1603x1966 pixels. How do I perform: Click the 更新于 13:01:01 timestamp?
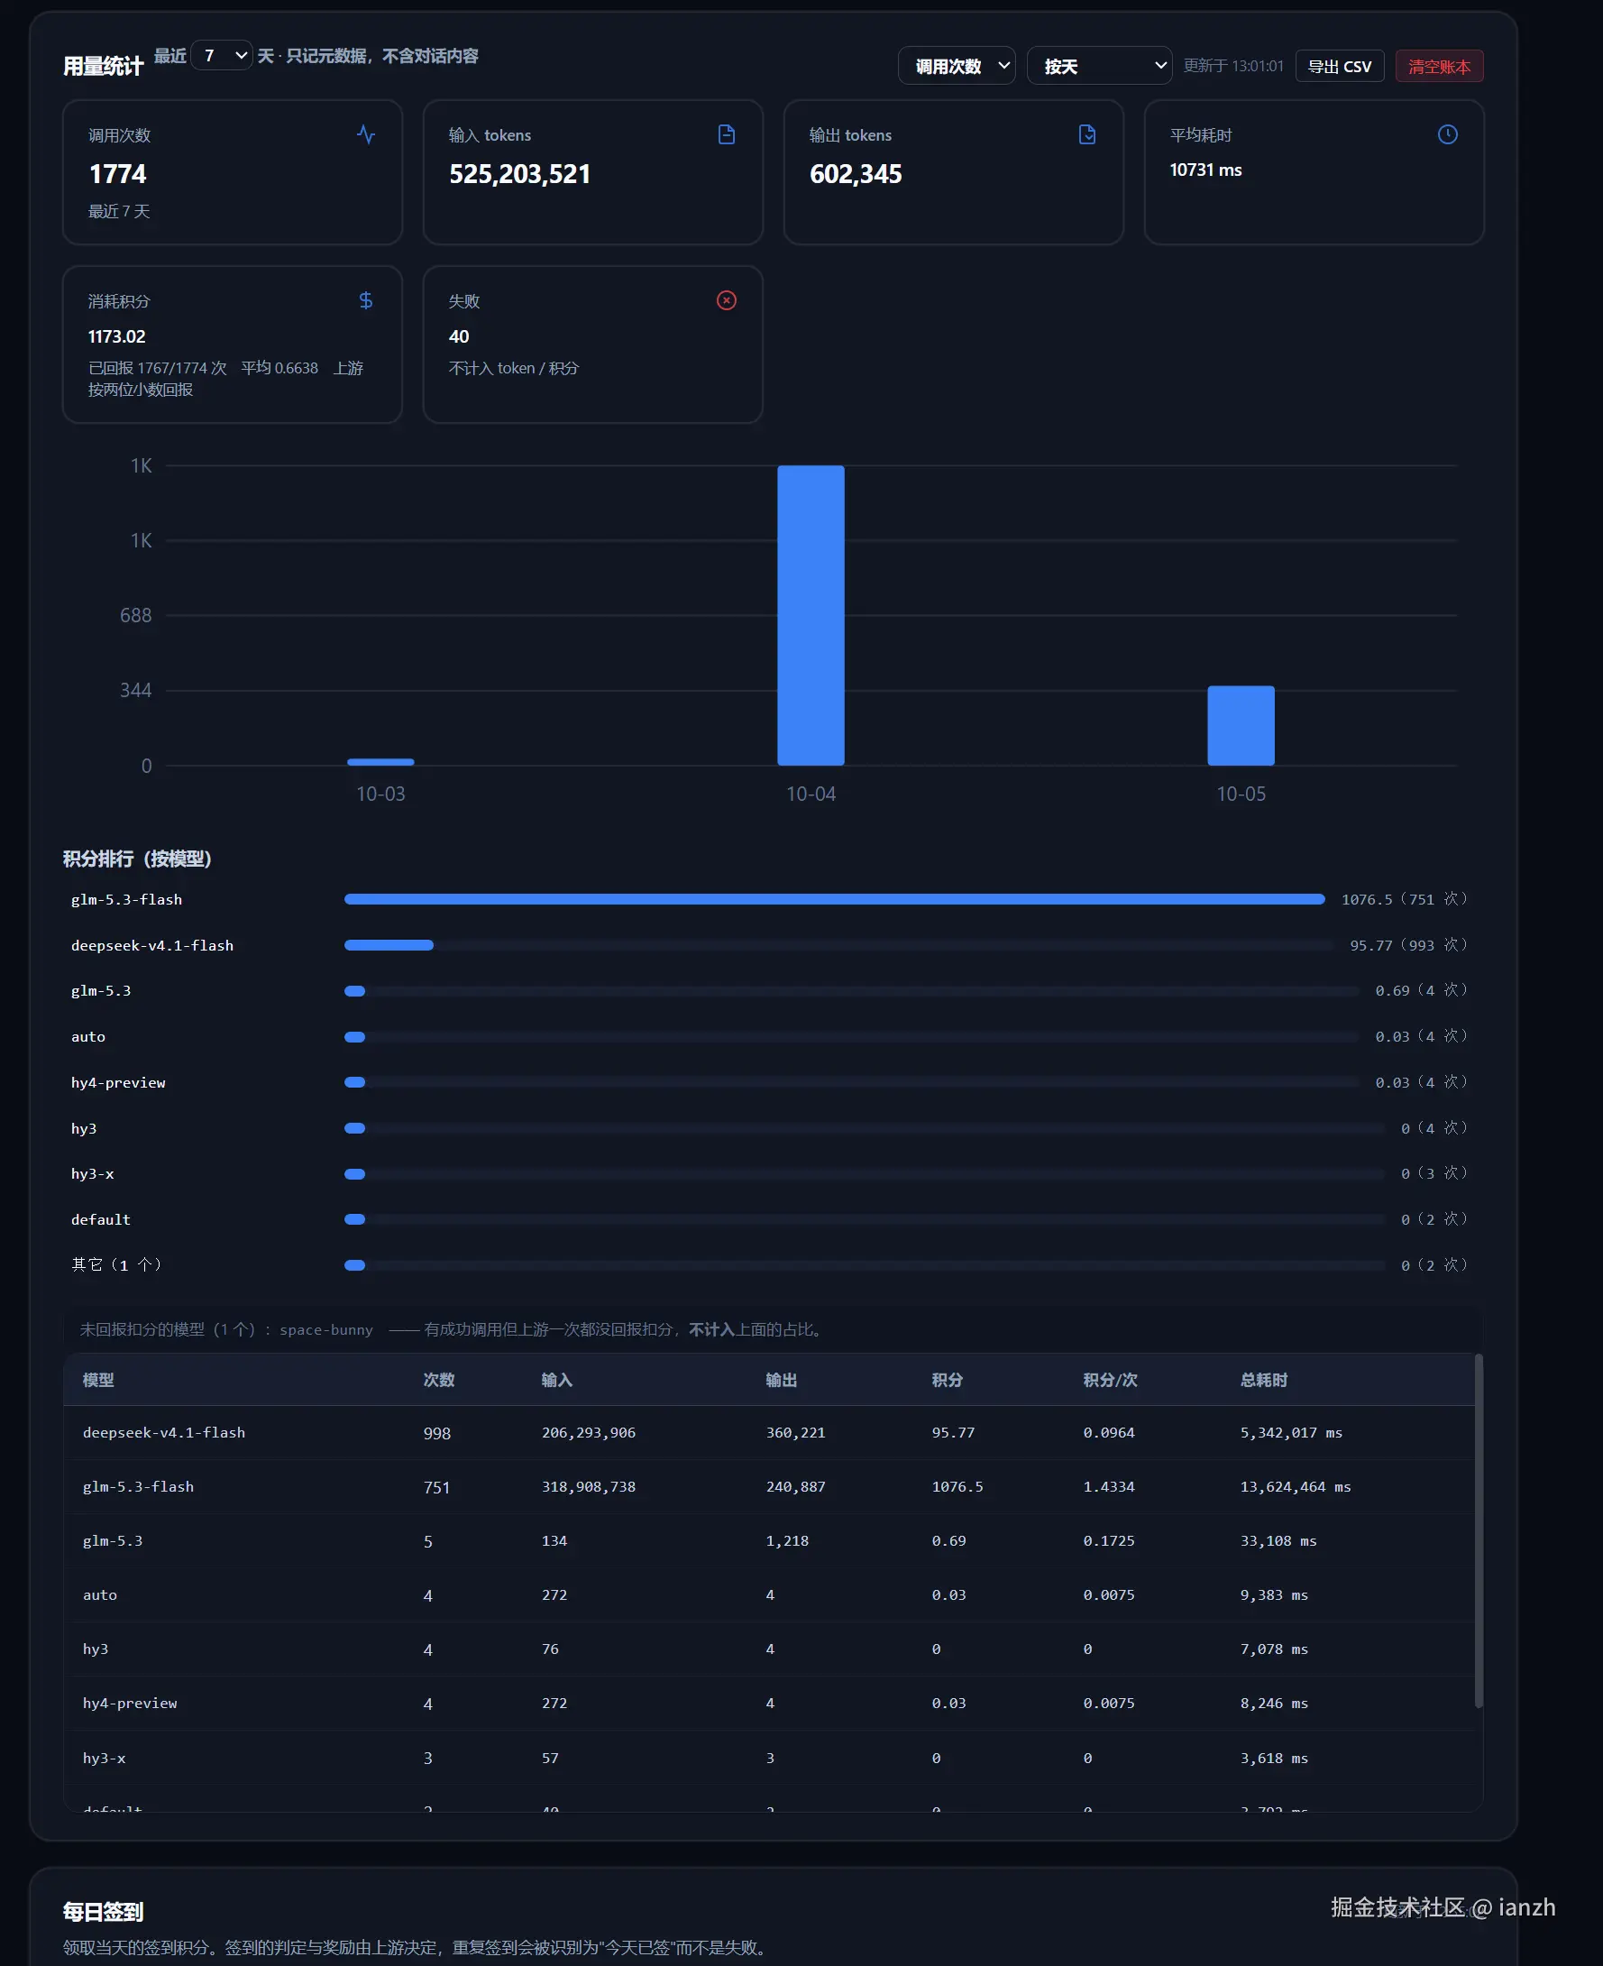pyautogui.click(x=1233, y=66)
